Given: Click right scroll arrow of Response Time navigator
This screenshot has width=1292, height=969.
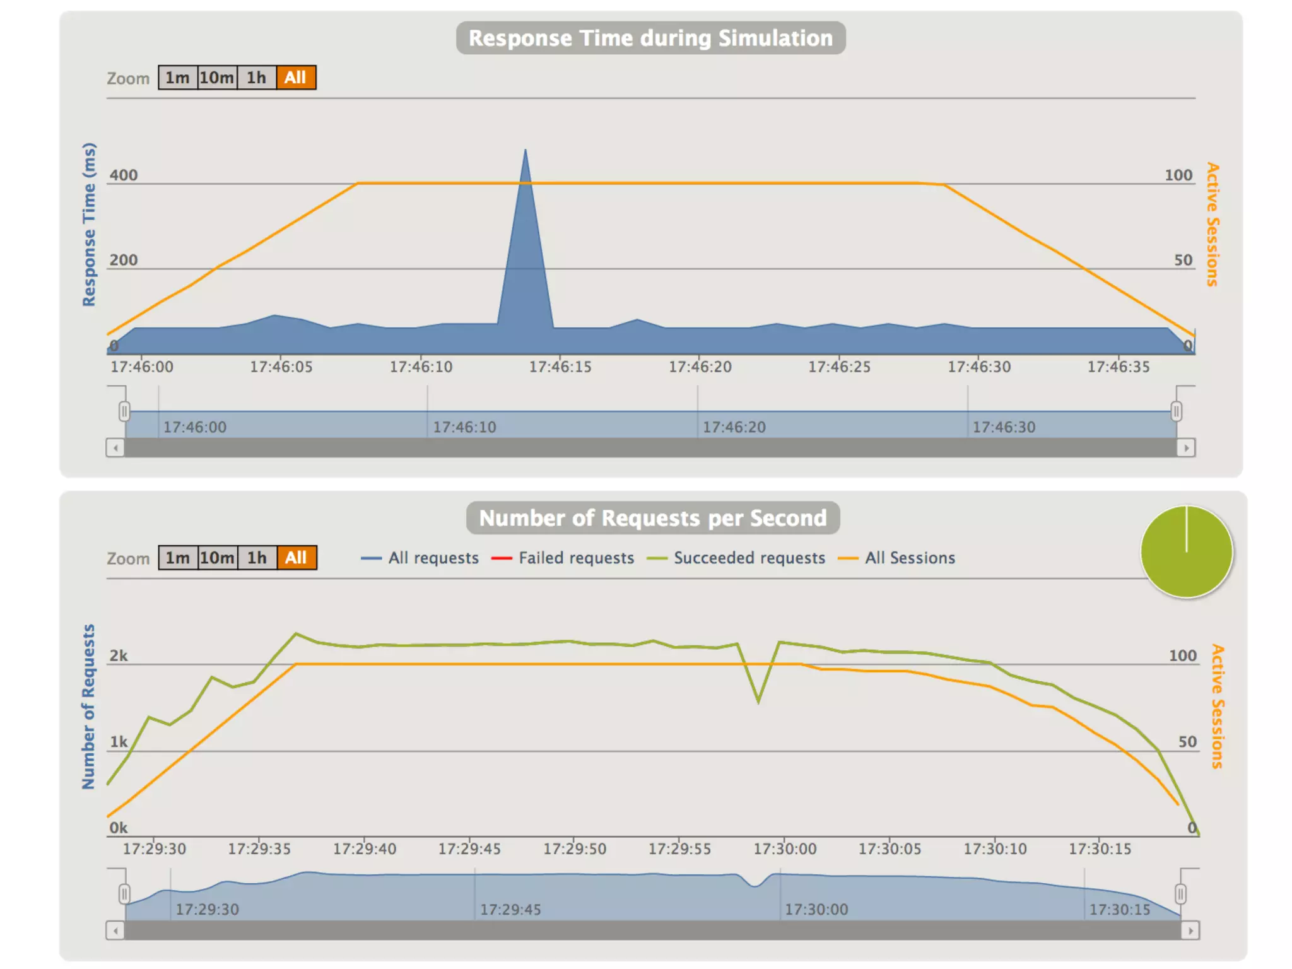Looking at the screenshot, I should (x=1186, y=448).
